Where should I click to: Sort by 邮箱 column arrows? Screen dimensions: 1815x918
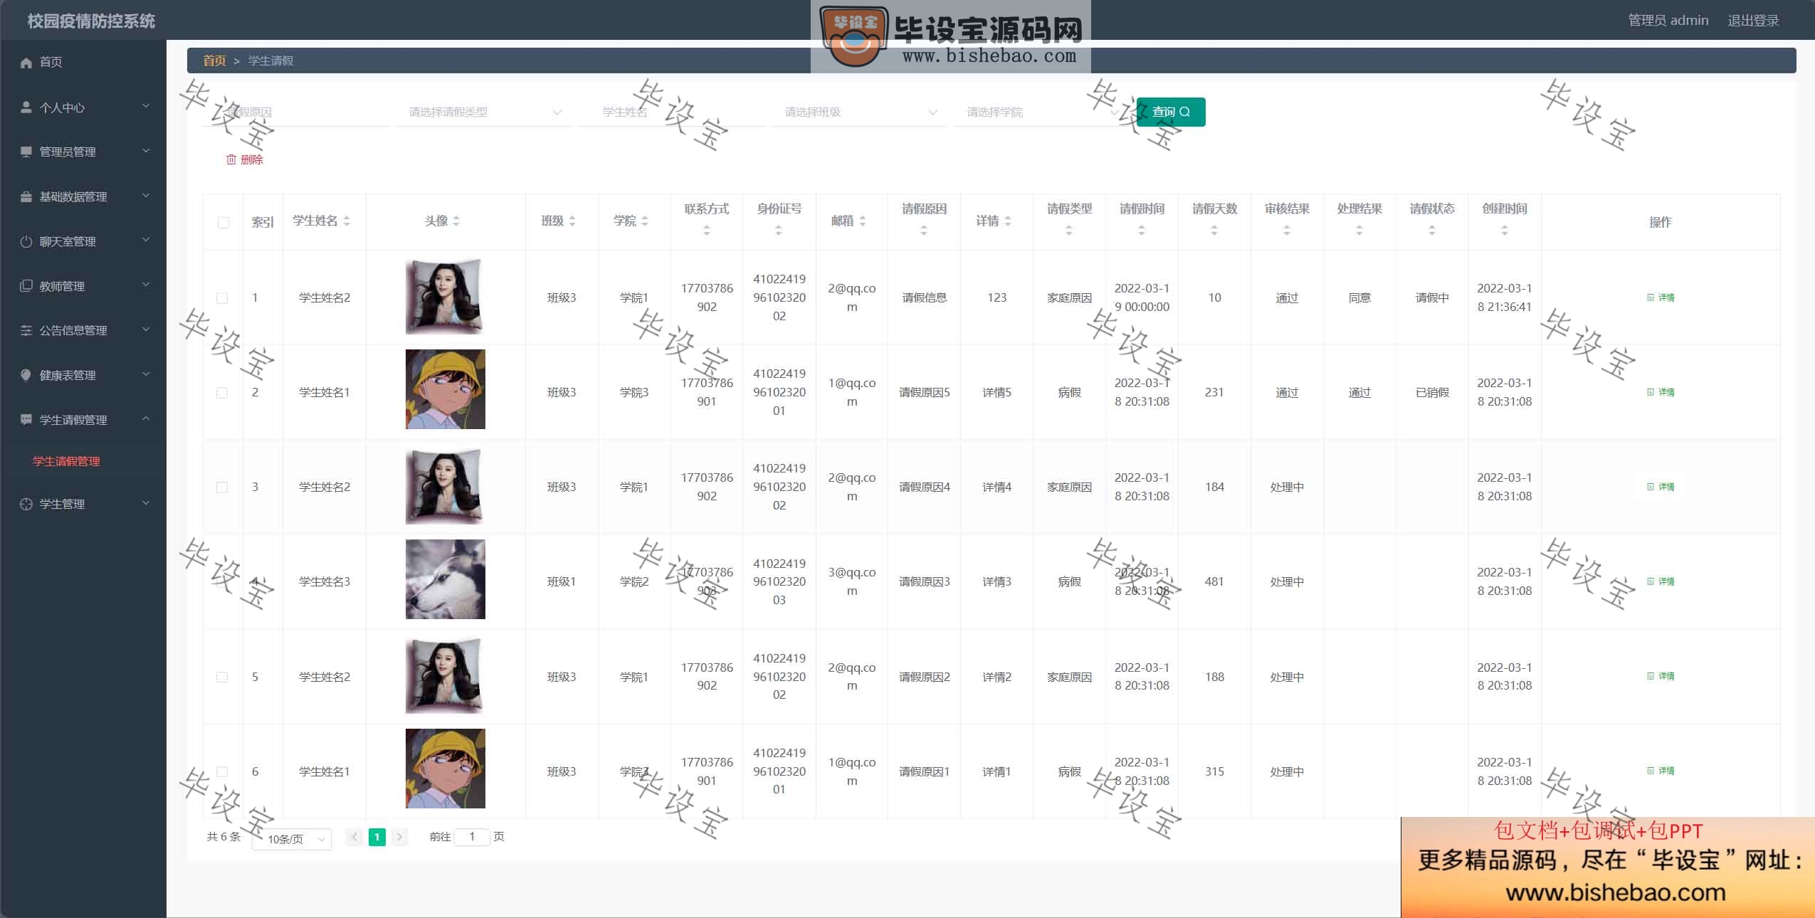click(863, 221)
